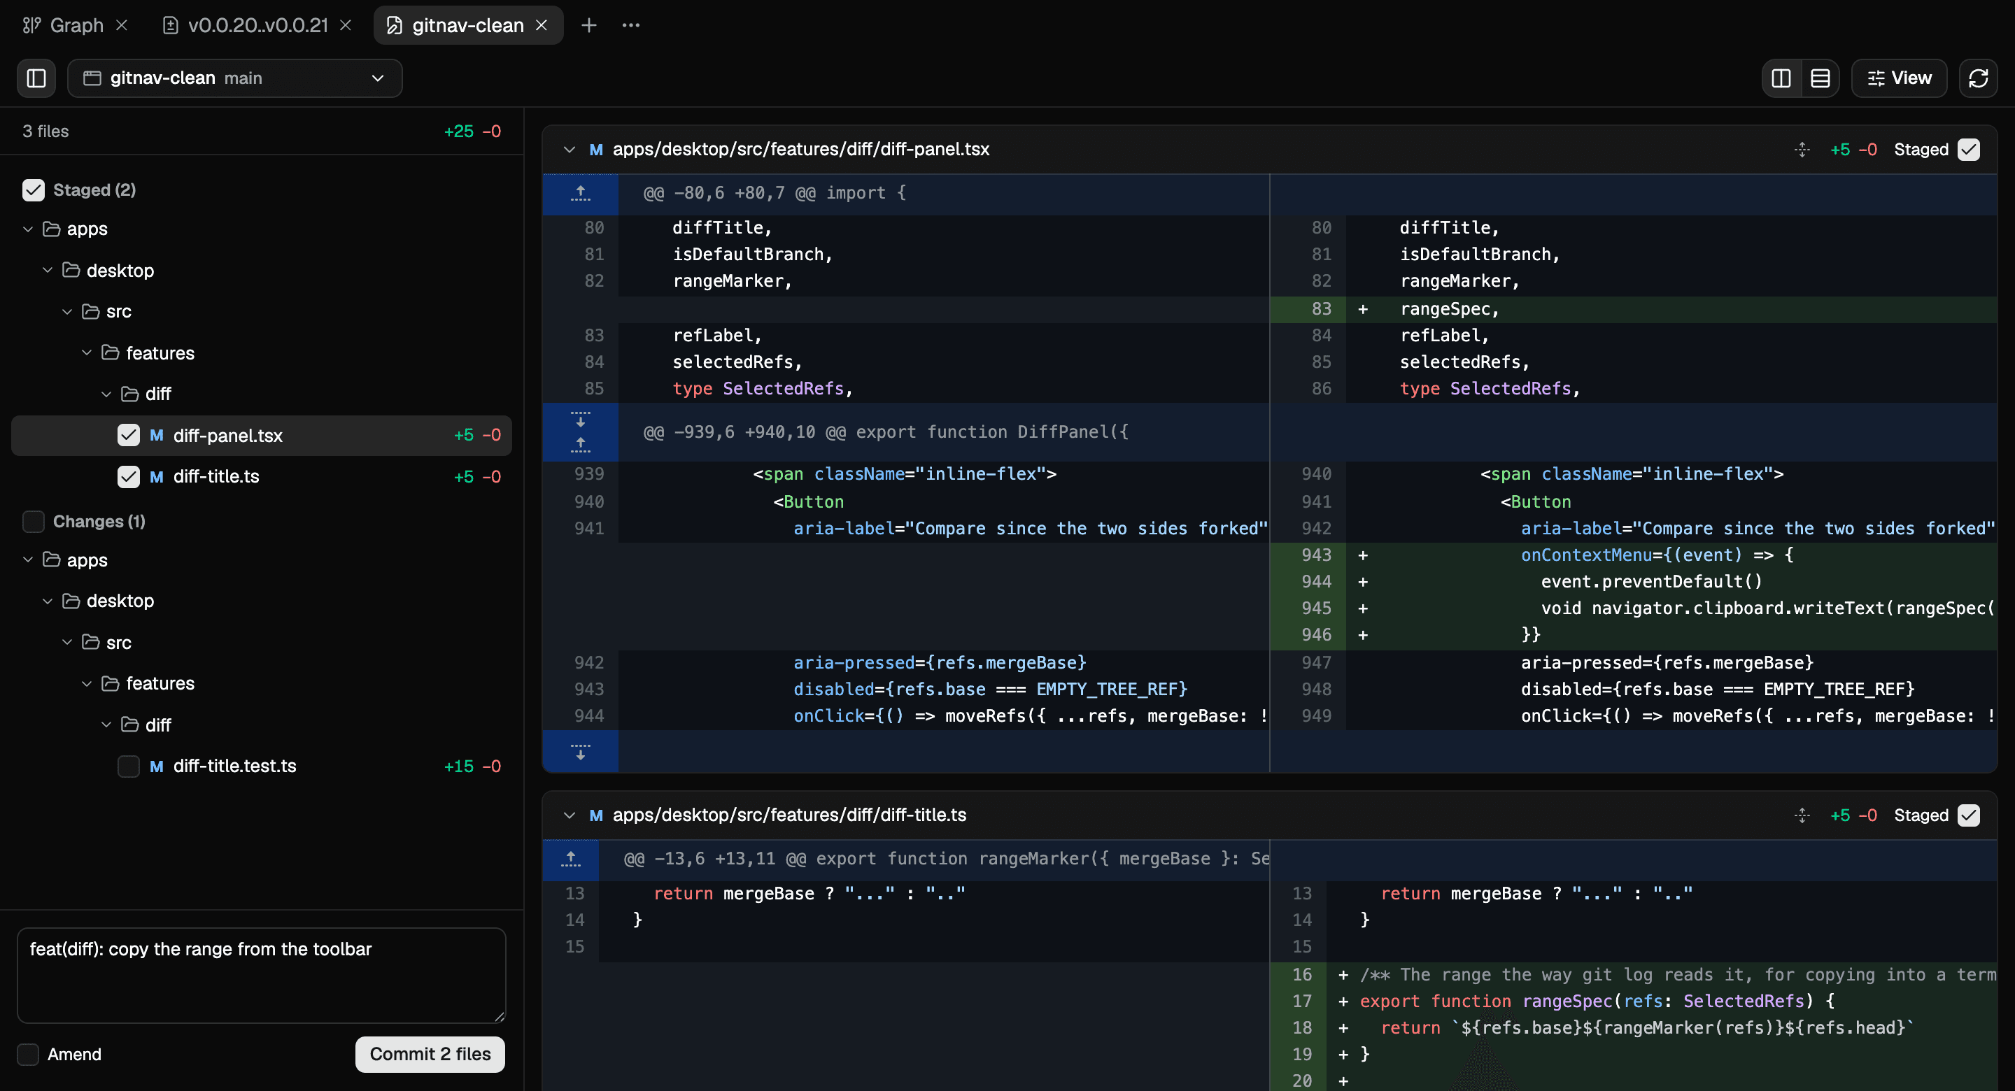This screenshot has height=1091, width=2015.
Task: Toggle the sidebar panel icon
Action: pos(36,78)
